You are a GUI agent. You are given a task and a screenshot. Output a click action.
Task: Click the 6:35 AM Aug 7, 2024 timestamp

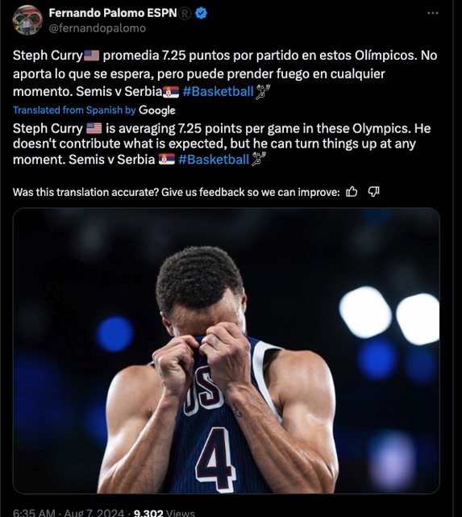point(69,513)
